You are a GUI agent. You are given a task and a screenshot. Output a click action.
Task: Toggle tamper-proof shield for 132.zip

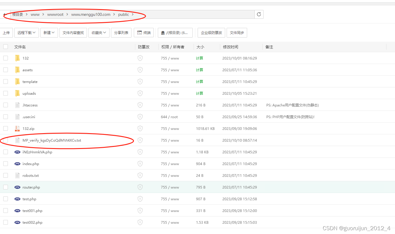click(x=140, y=128)
